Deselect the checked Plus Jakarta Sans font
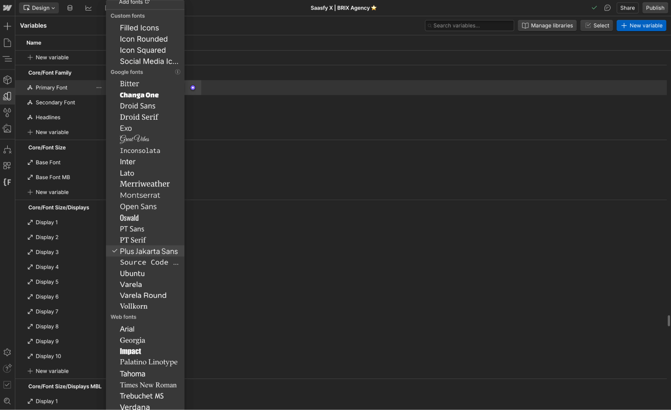 148,251
